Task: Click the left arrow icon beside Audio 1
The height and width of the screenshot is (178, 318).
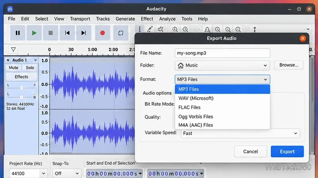Action: (8, 60)
